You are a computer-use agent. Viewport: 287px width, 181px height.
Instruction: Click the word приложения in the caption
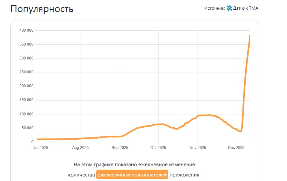pos(185,175)
